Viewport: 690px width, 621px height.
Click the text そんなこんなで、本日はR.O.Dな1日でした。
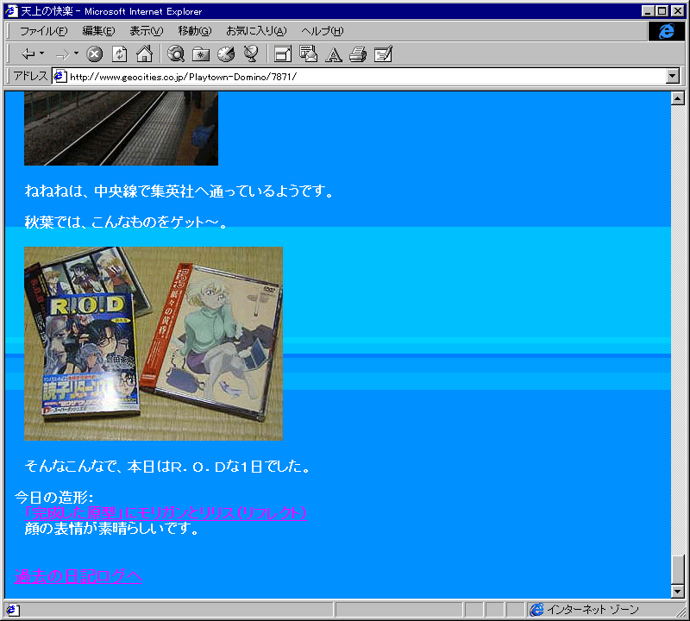click(167, 466)
